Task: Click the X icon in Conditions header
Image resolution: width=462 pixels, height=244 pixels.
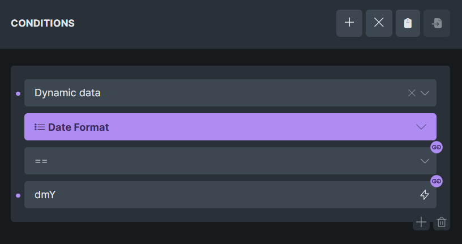Action: (x=379, y=23)
